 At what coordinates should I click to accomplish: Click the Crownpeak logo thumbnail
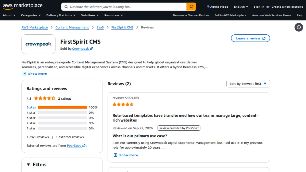point(39,44)
